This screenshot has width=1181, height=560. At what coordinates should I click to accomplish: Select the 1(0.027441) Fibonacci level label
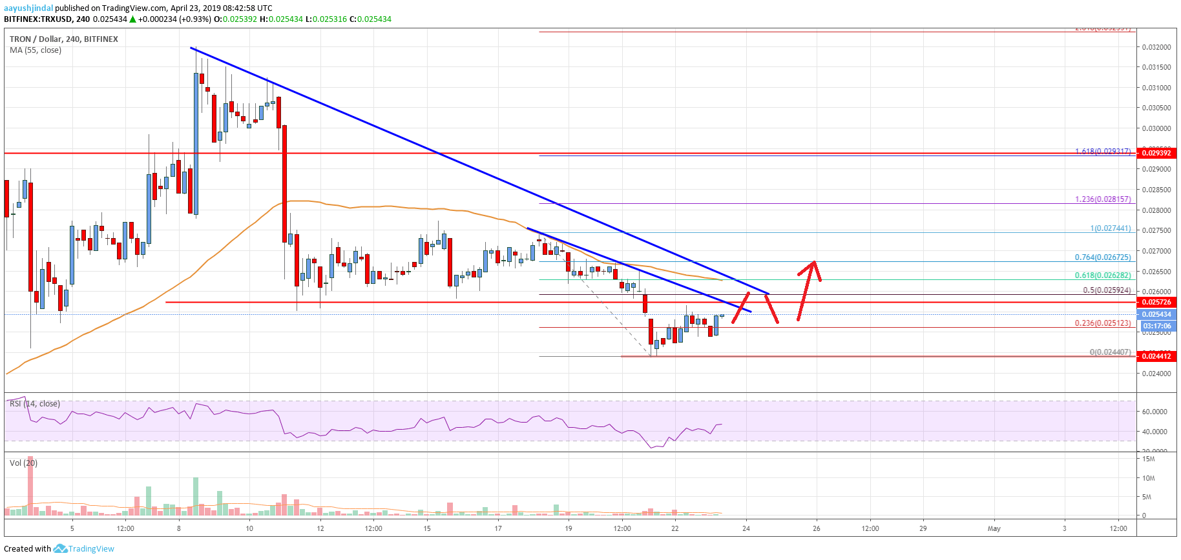(x=1111, y=228)
